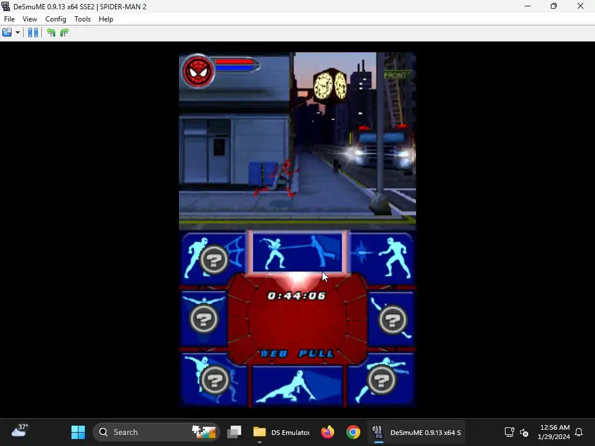Image resolution: width=595 pixels, height=446 pixels.
Task: Pause emulation with the toolbar pause icon
Action: pos(33,33)
